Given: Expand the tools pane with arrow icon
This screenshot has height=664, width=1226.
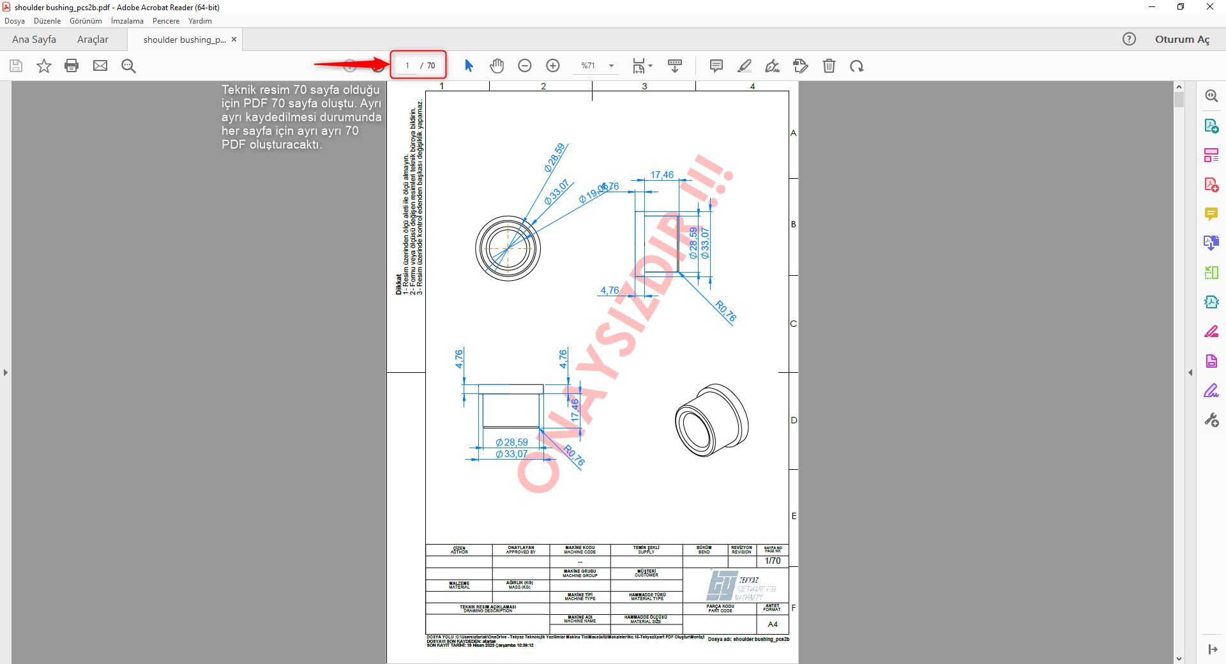Looking at the screenshot, I should (1213, 649).
